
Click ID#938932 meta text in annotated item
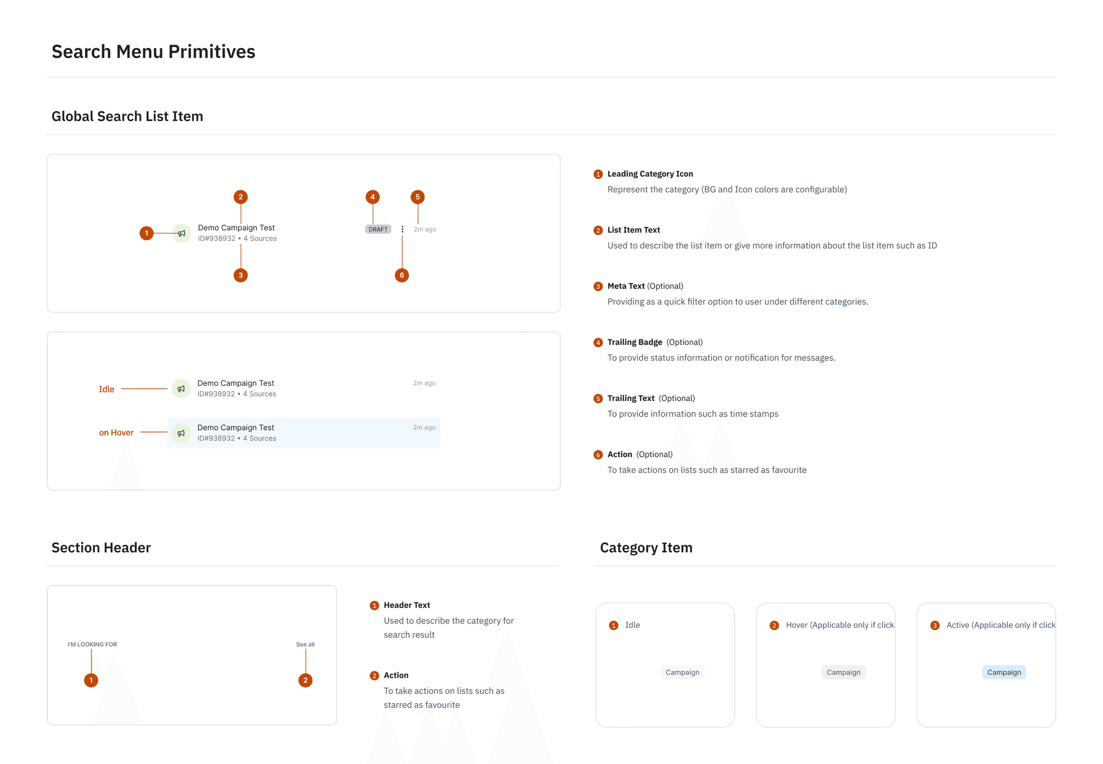(217, 239)
